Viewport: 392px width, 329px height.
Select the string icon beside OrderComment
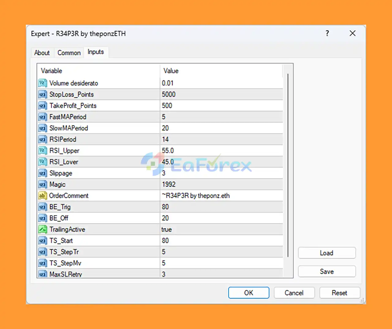(42, 196)
